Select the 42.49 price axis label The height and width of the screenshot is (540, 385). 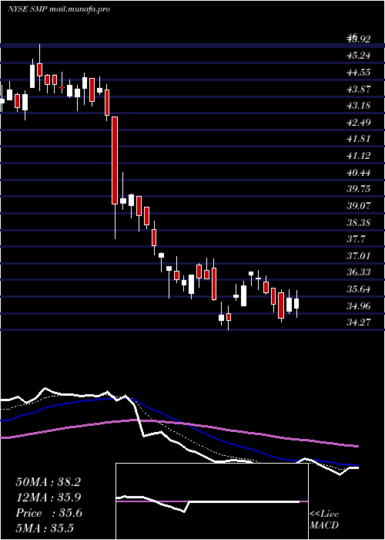[359, 122]
